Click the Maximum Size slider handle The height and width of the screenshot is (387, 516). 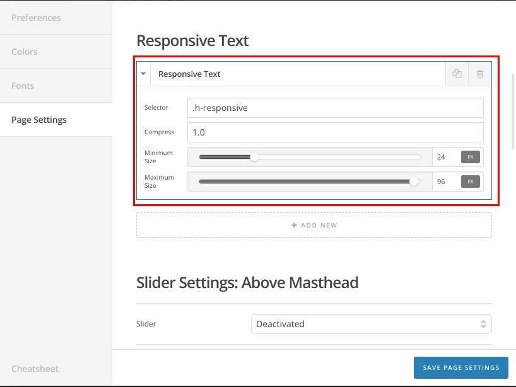pyautogui.click(x=414, y=182)
